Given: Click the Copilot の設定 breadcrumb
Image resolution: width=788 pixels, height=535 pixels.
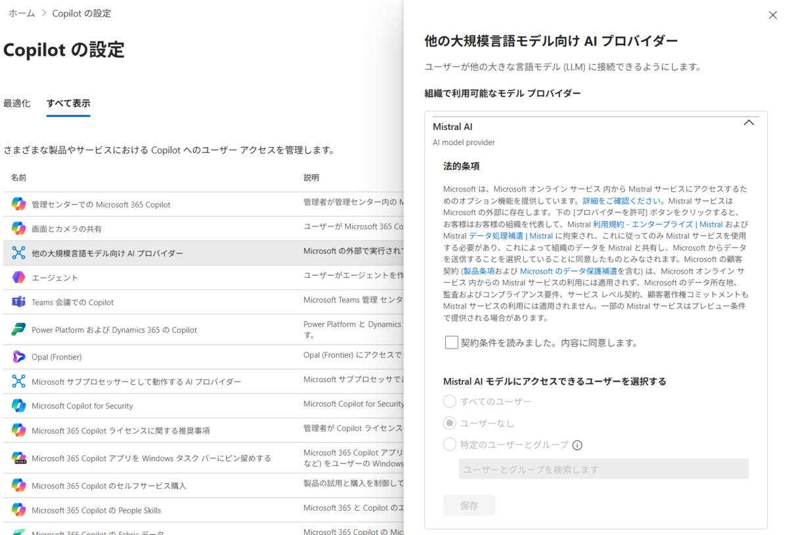Looking at the screenshot, I should (x=81, y=13).
